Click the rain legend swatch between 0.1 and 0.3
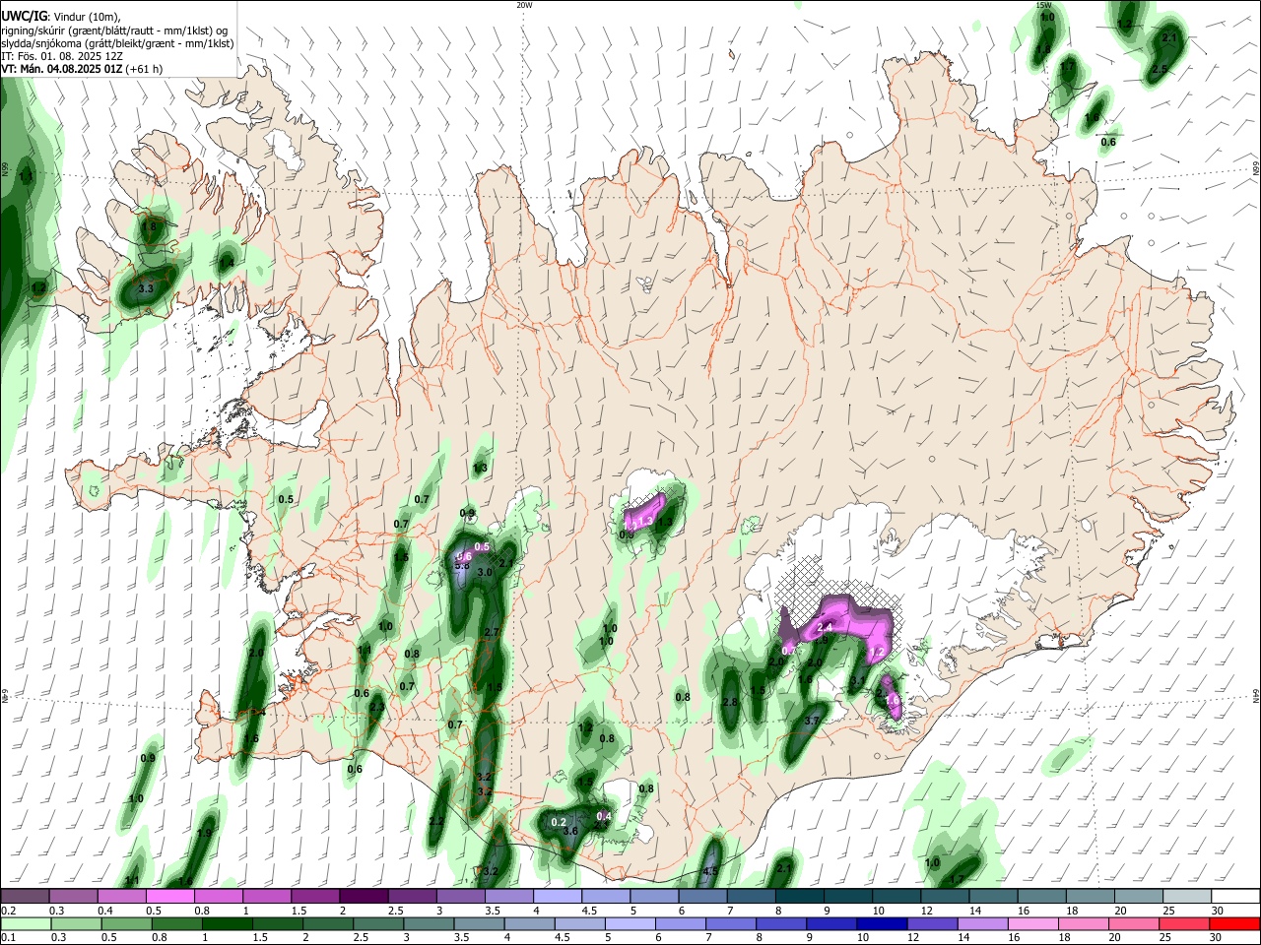1261x945 pixels. point(26,924)
